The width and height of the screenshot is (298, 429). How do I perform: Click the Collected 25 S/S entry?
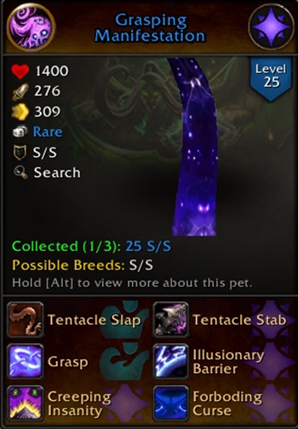click(91, 246)
